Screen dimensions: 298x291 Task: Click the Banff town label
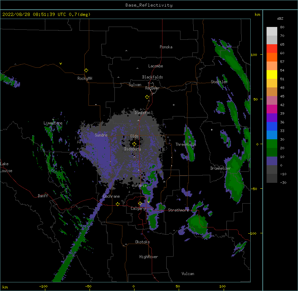pos(43,196)
